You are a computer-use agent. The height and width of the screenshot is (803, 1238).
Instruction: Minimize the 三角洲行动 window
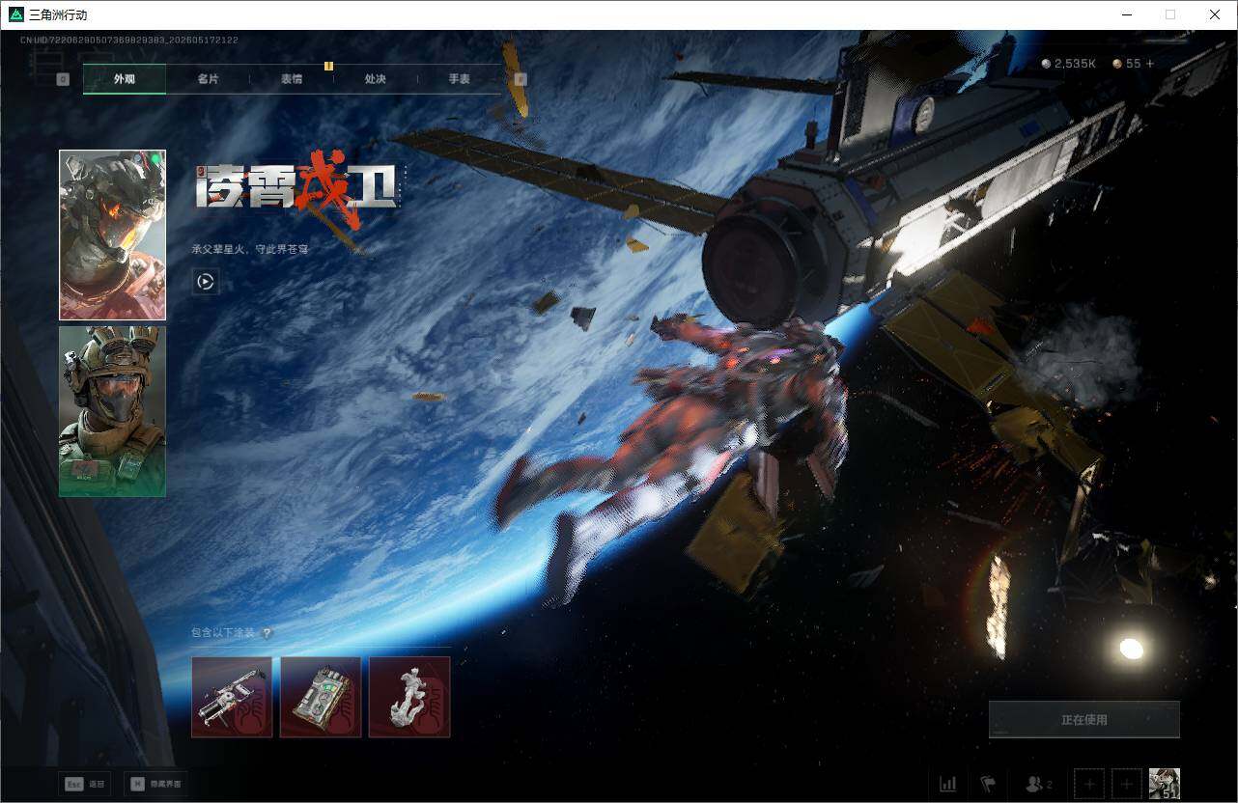tap(1126, 14)
